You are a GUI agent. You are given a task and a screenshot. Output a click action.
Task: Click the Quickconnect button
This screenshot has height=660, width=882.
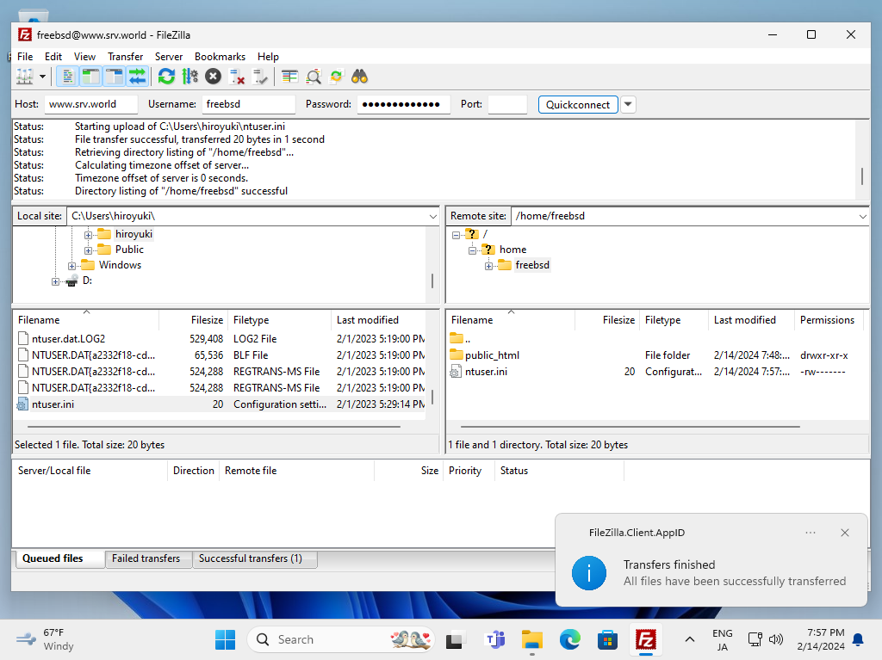click(x=578, y=105)
